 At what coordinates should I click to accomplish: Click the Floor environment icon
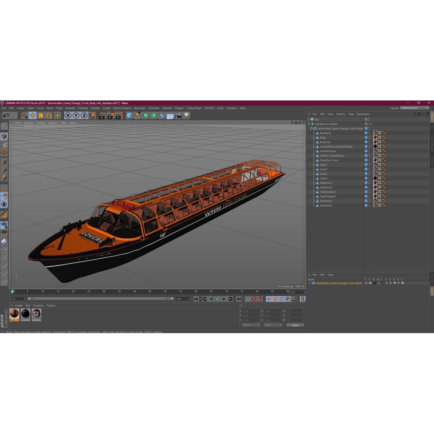170,116
